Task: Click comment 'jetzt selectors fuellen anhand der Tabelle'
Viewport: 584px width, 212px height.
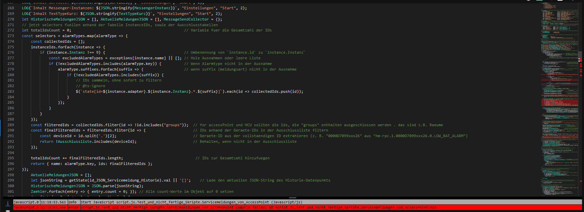Action: pyautogui.click(x=120, y=25)
